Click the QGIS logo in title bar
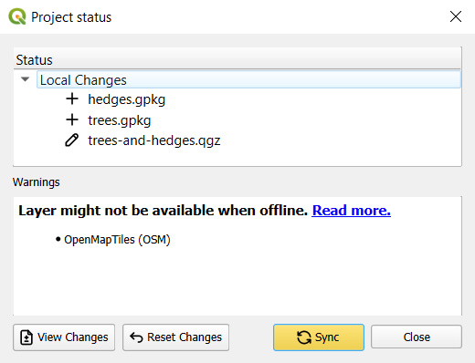 17,16
